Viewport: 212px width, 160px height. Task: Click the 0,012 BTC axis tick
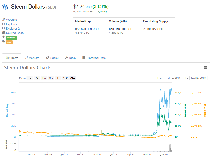click(x=196, y=92)
